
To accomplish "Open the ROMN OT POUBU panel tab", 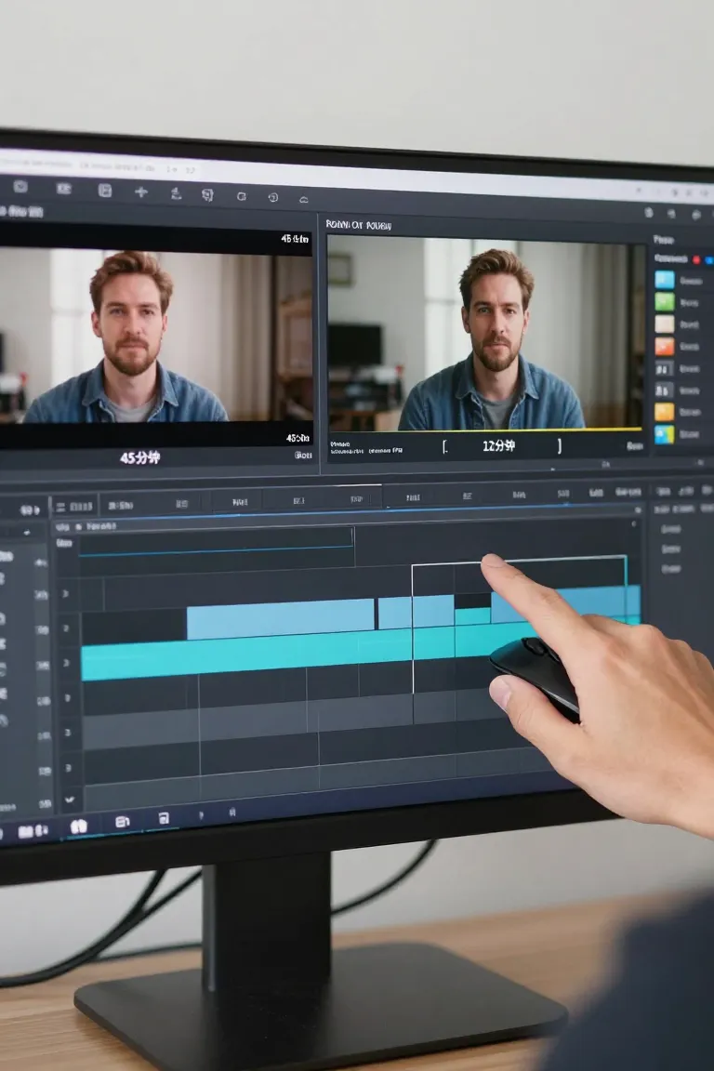I will click(x=359, y=225).
